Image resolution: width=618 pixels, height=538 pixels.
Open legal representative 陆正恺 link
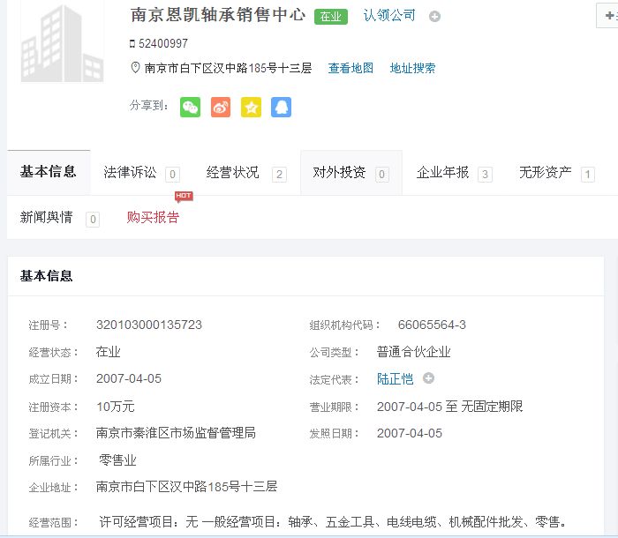click(x=395, y=378)
